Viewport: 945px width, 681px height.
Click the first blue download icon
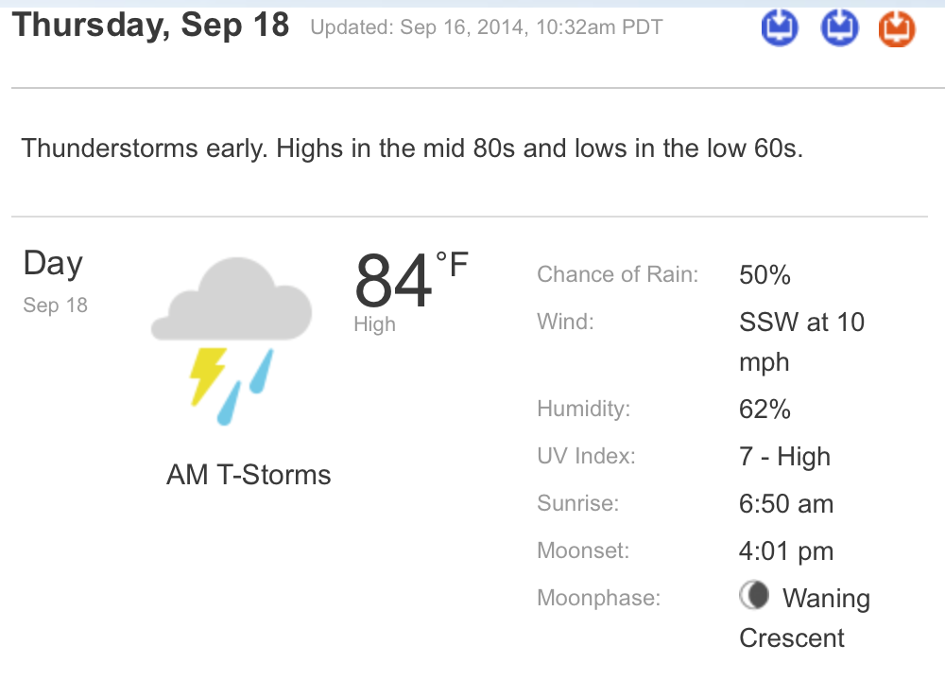pos(780,27)
